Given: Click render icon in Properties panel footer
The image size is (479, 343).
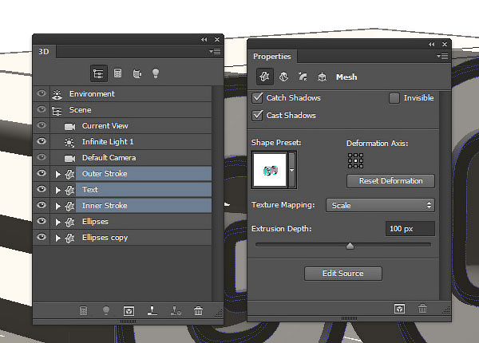Looking at the screenshot, I should 397,308.
